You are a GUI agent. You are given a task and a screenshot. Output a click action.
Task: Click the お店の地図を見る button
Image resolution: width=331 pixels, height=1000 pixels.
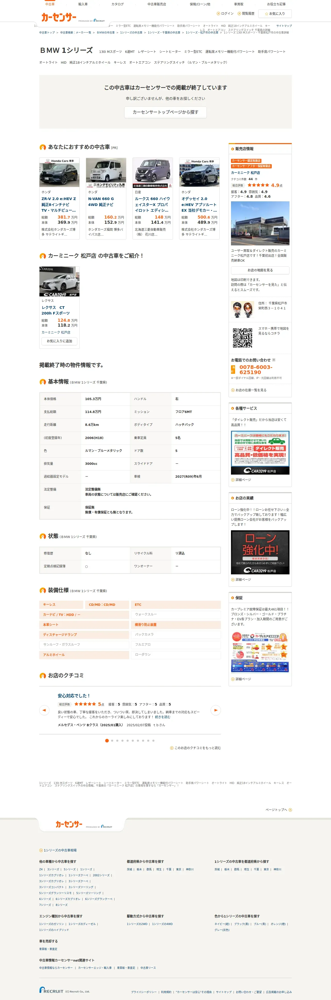pos(260,270)
